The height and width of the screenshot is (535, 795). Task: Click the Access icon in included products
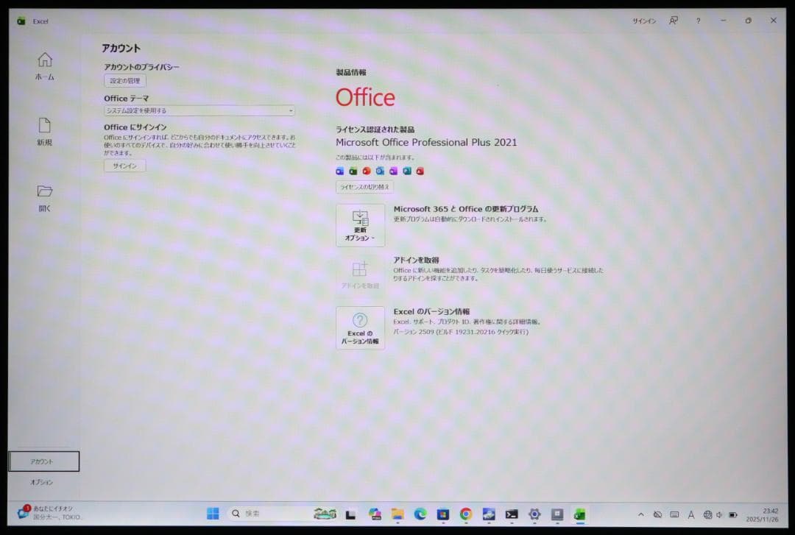(420, 171)
